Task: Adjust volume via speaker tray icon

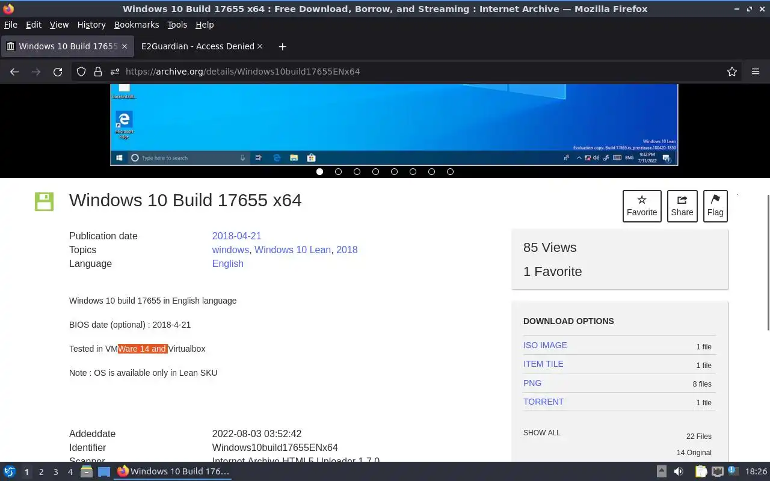Action: (x=679, y=471)
